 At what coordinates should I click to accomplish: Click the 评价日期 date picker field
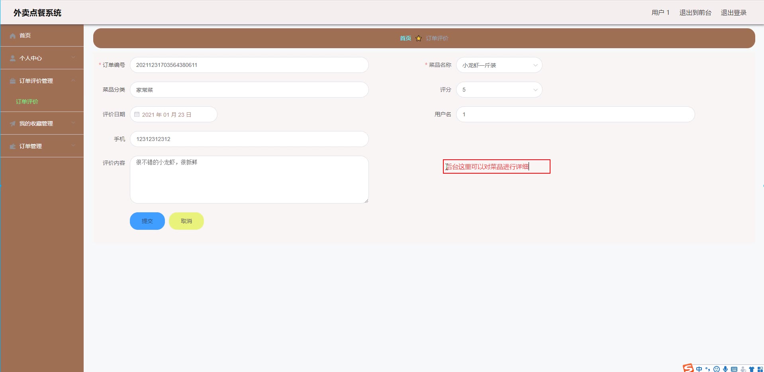tap(174, 114)
